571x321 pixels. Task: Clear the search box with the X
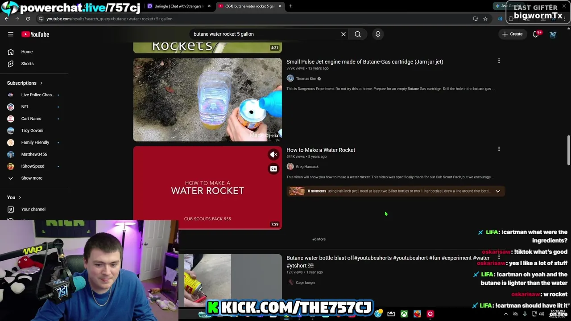coord(343,34)
